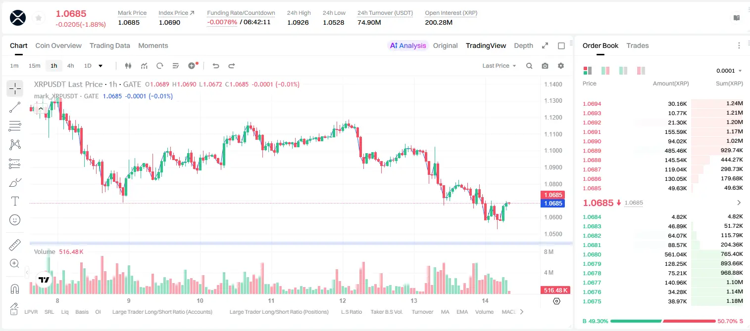Viewport: 750px width, 331px height.
Task: Take a chart snapshot with camera icon
Action: click(x=545, y=66)
